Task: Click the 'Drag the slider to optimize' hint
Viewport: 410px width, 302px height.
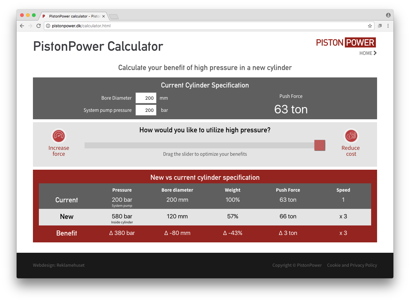Action: click(x=205, y=154)
